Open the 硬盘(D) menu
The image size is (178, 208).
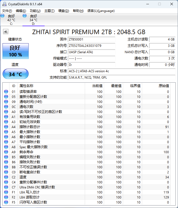tap(64, 11)
